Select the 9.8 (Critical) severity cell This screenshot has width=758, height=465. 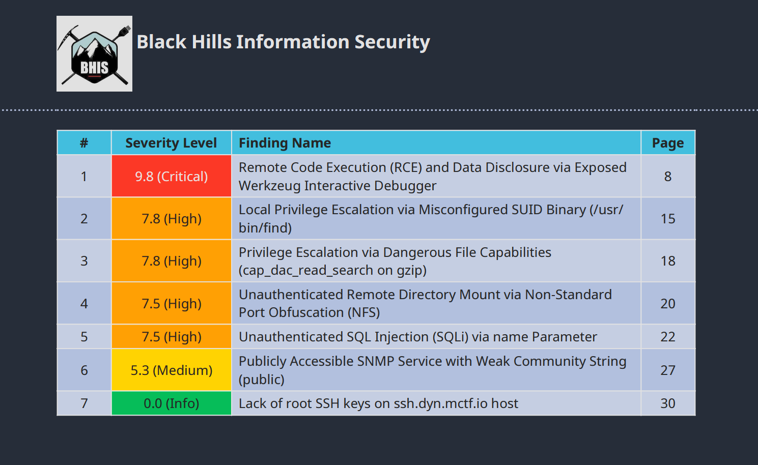tap(172, 176)
